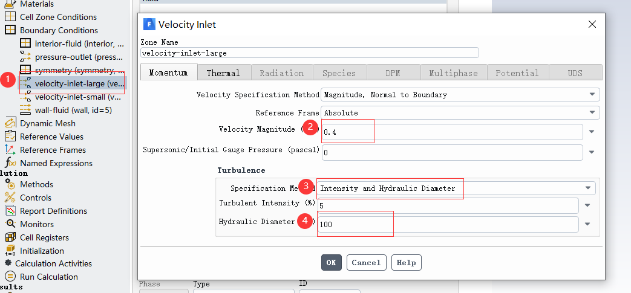Click the Calculation Activities gear icon
This screenshot has height=293, width=631.
[x=8, y=263]
